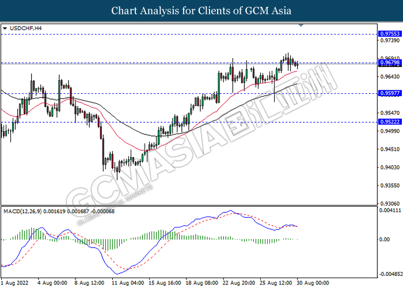Open the USDCHF,H4 symbol dropdown triangle
This screenshot has width=403, height=288.
(5, 28)
